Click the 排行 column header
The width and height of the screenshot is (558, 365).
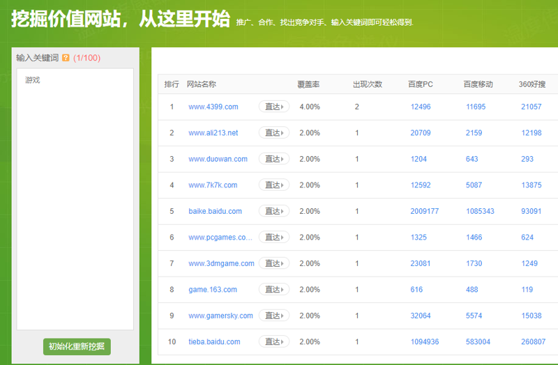[x=172, y=84]
